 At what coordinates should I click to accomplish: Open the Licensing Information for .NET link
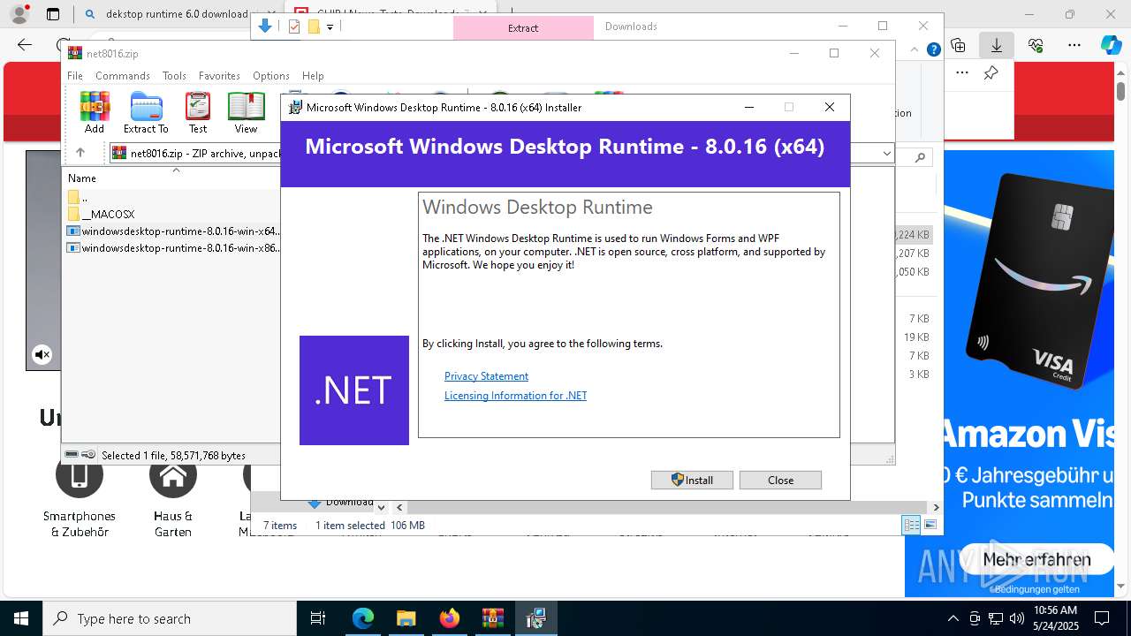click(x=515, y=396)
